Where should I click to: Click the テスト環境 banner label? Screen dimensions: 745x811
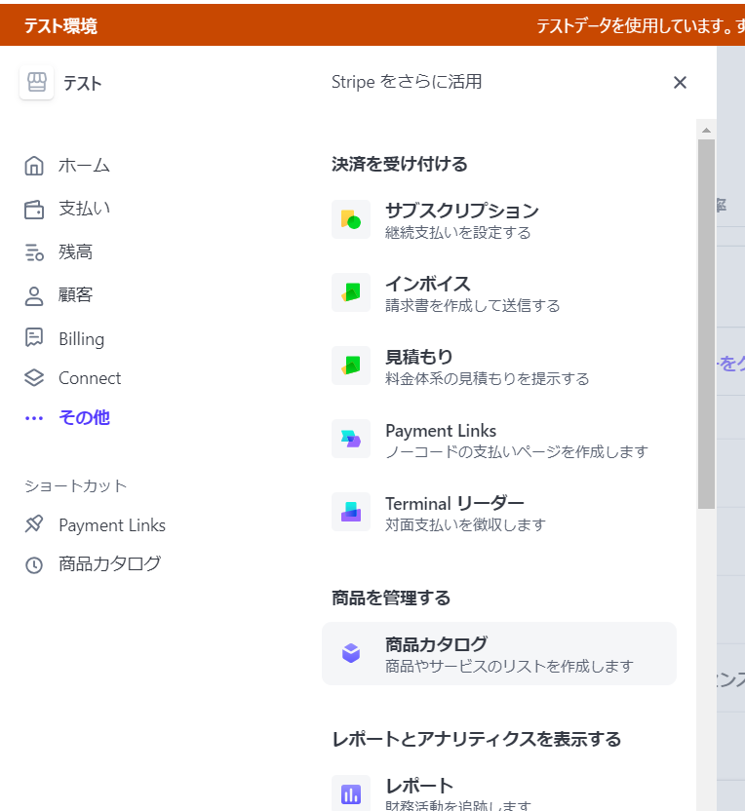[61, 25]
